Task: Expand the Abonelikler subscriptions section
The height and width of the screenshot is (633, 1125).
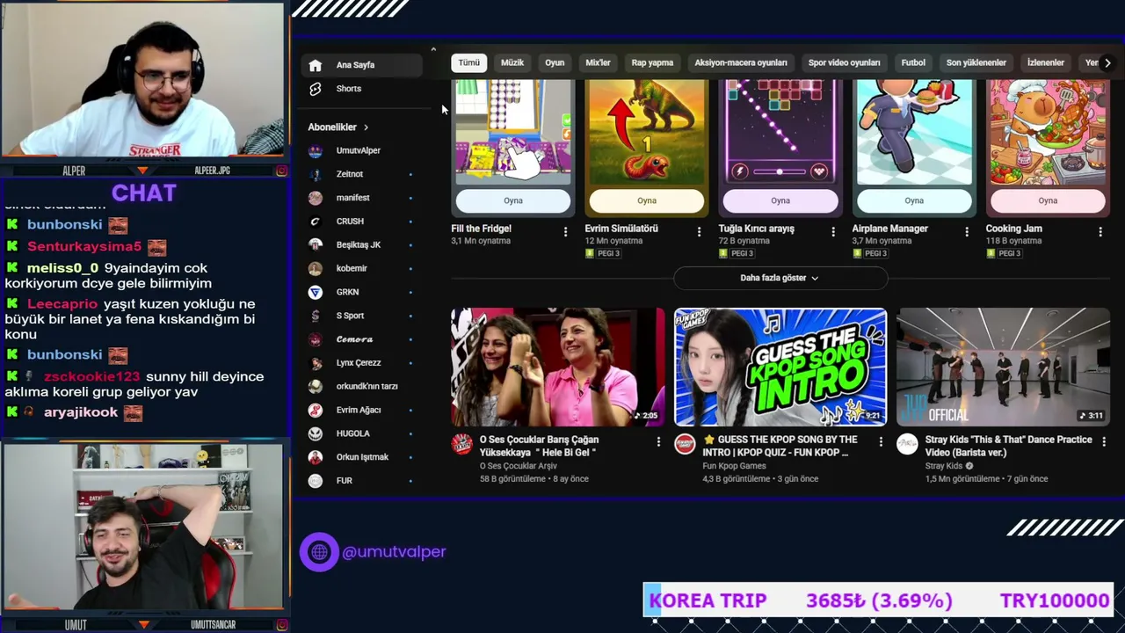Action: (x=338, y=127)
